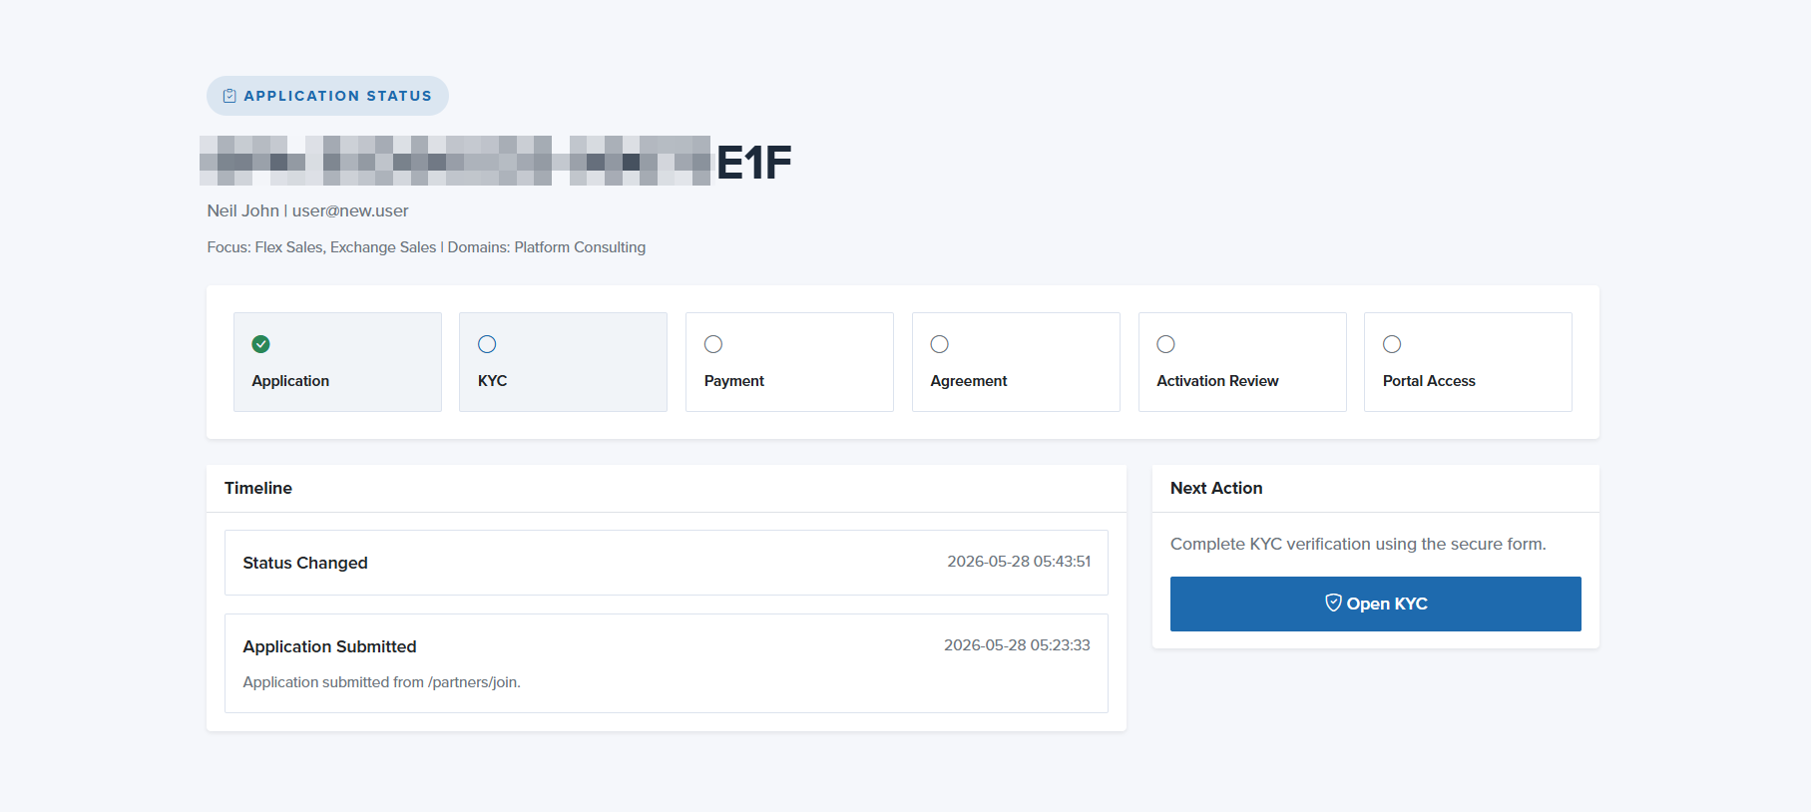Screen dimensions: 1811x812
Task: Click the timestamp 2026-05-28 05:43:51
Action: point(1019,562)
